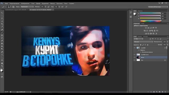169x95 pixels.
Task: Toggle Внутреннее свечение effect eye
Action: click(x=141, y=52)
